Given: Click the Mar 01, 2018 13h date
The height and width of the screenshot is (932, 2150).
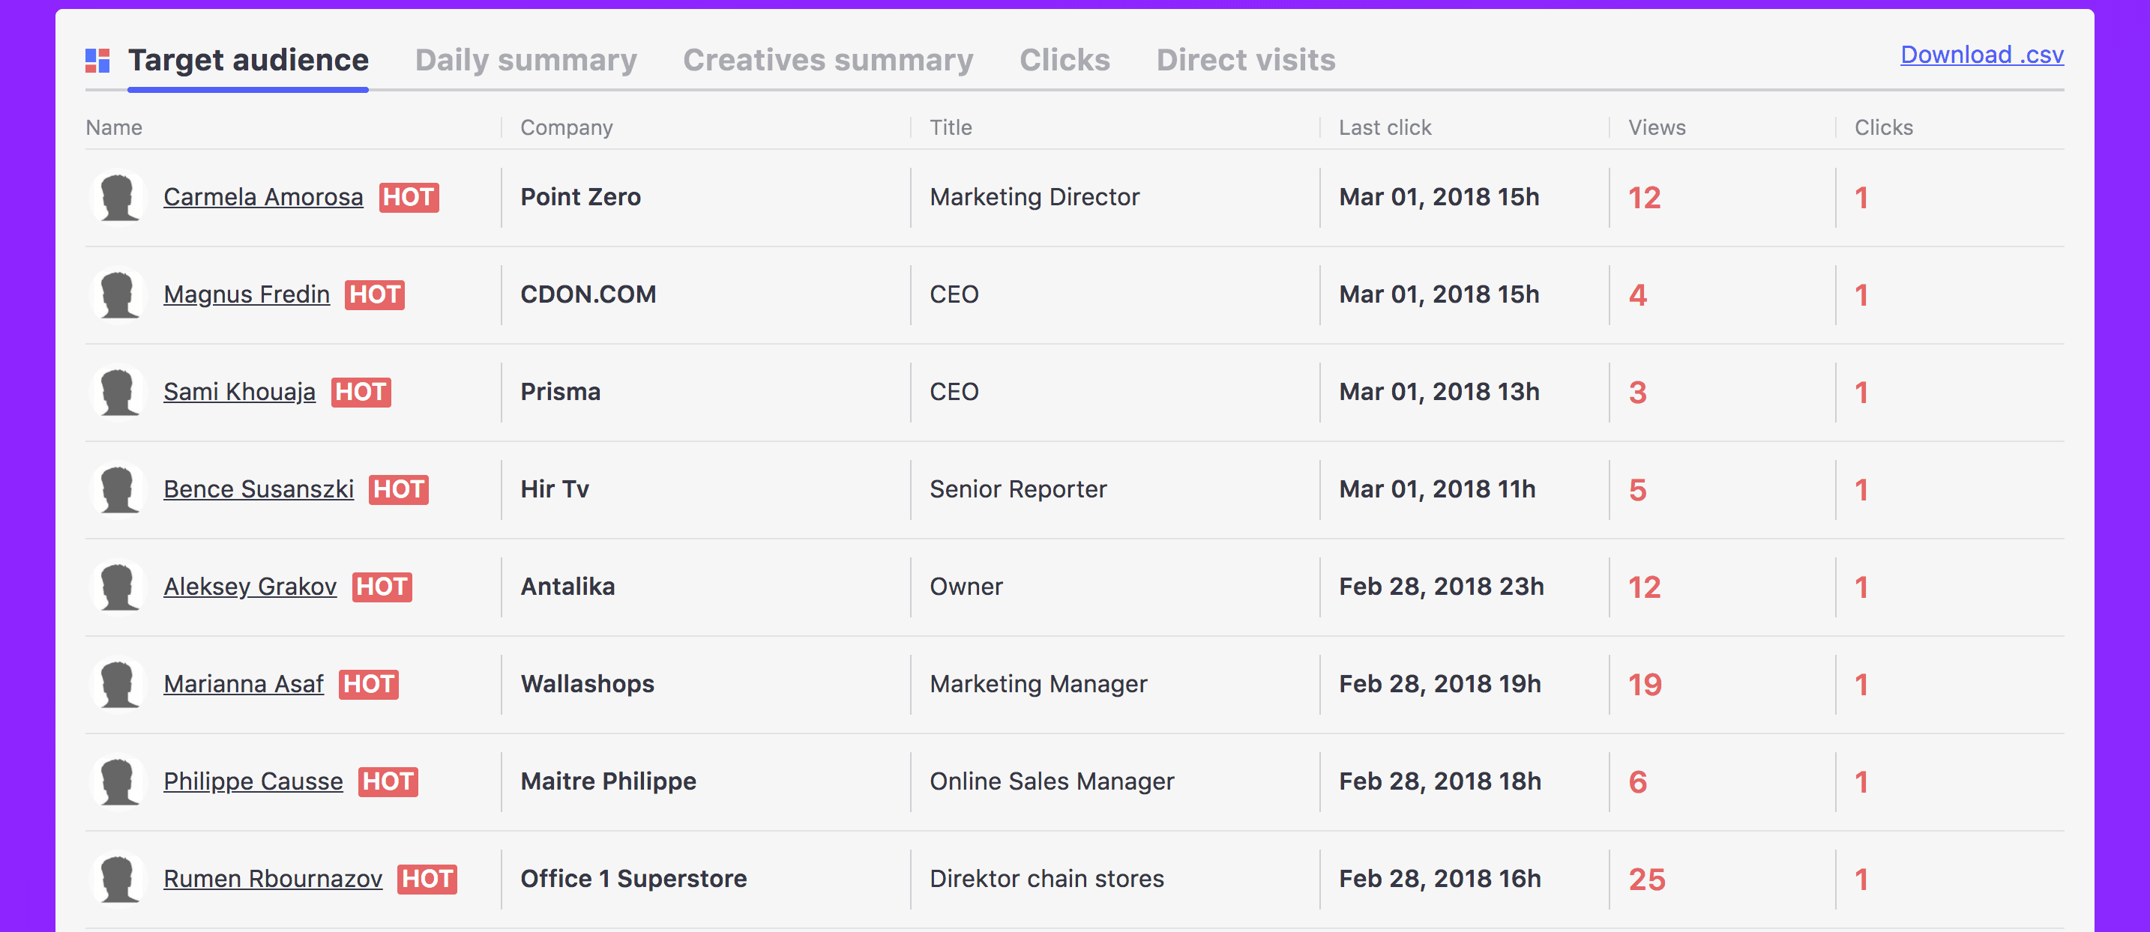Looking at the screenshot, I should coord(1439,392).
